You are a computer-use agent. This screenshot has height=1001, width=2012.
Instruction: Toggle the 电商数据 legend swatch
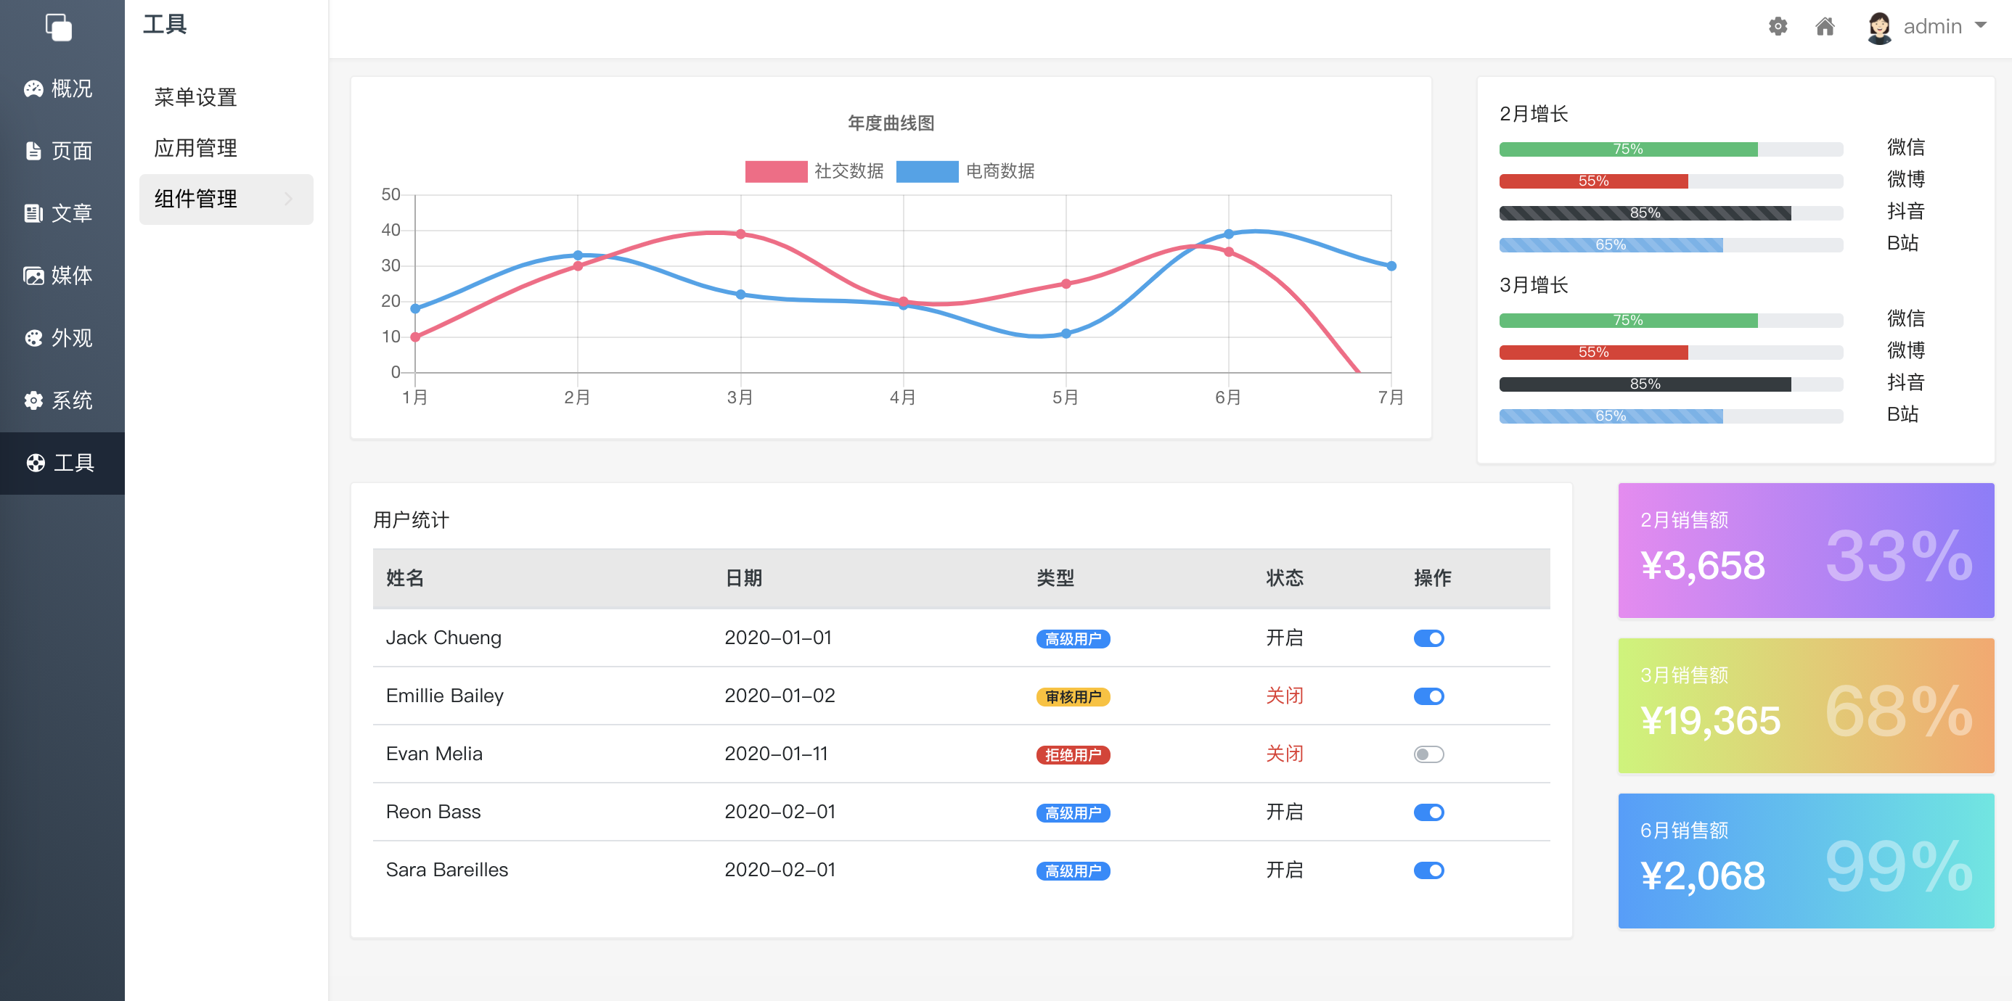927,171
